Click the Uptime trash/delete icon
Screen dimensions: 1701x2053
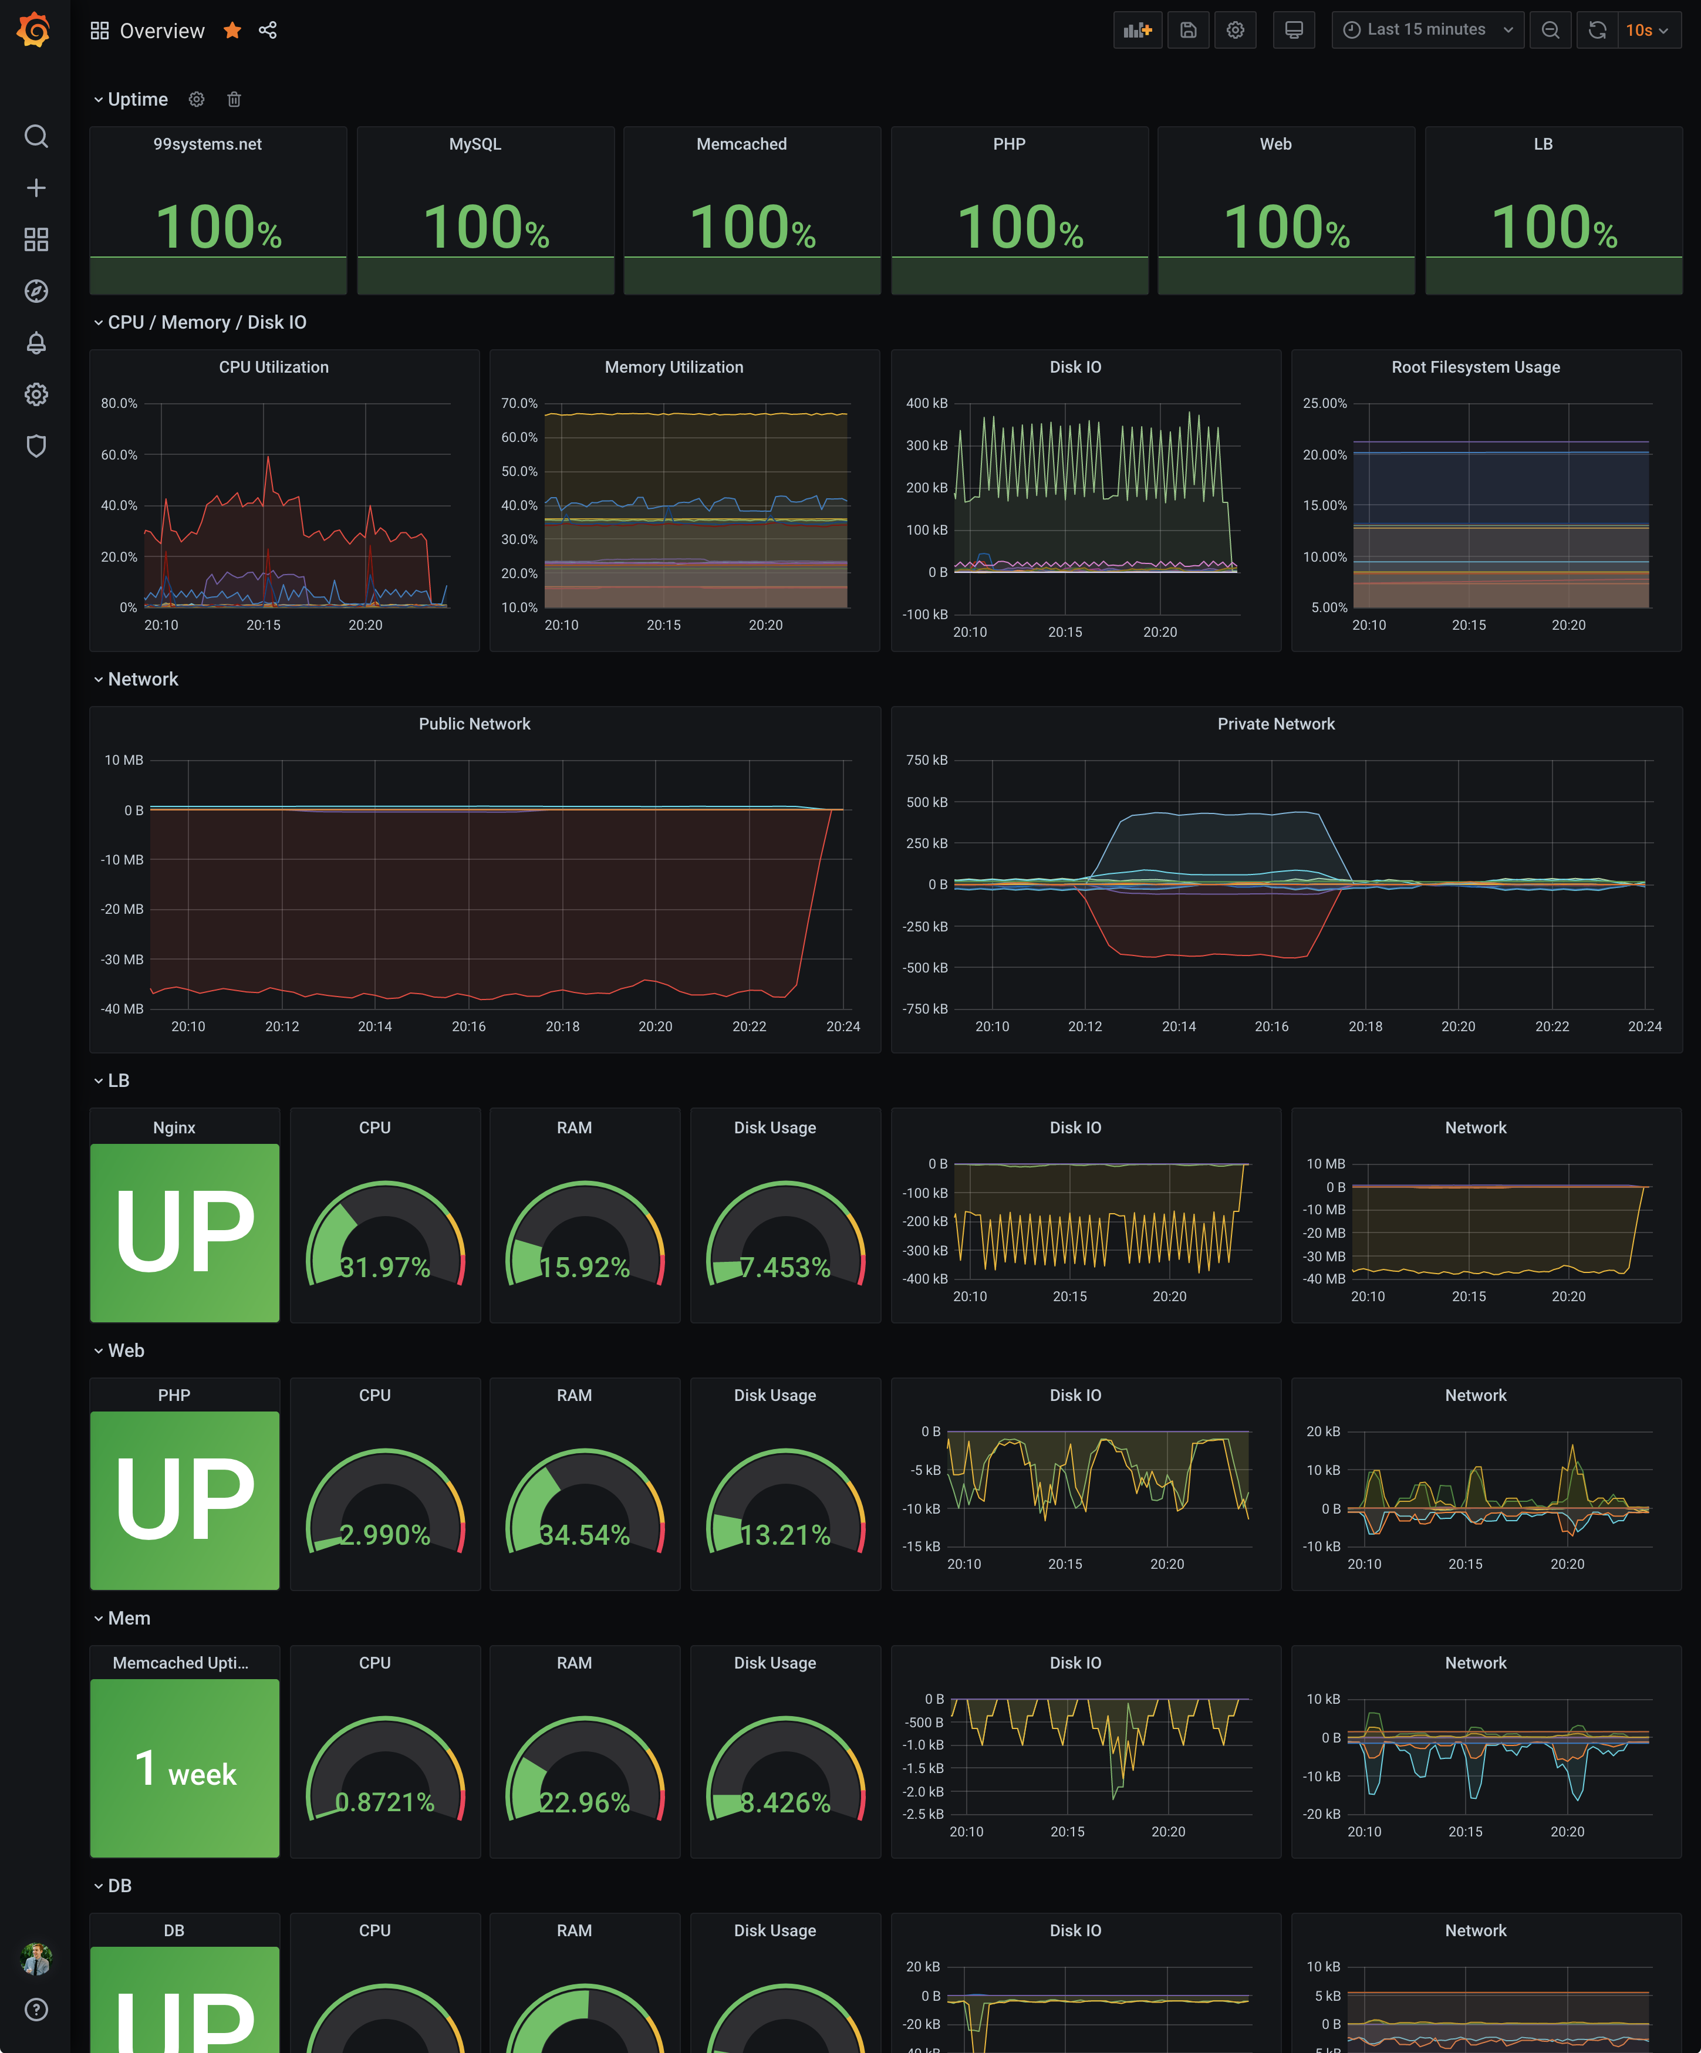tap(234, 100)
